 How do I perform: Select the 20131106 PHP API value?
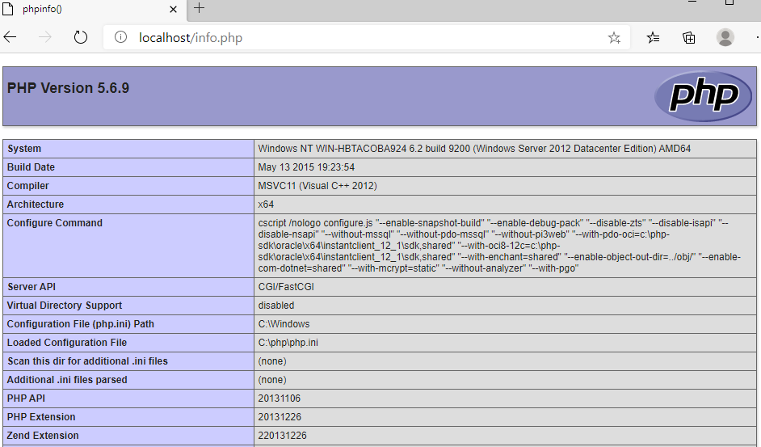point(279,399)
